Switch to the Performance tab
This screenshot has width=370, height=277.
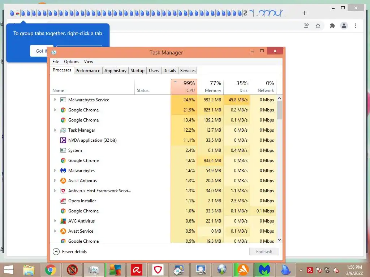88,71
